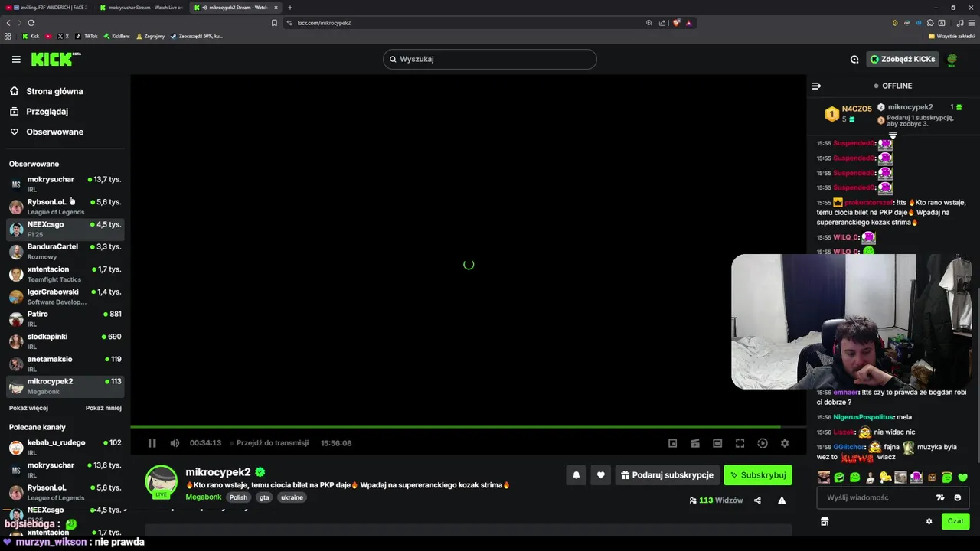
Task: Click the ukraine tag
Action: [x=292, y=497]
